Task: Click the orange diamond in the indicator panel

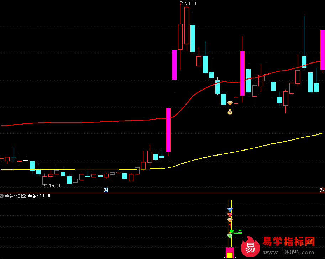Action: 230,220
